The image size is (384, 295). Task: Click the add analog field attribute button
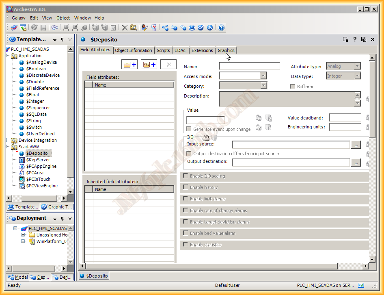tap(149, 65)
